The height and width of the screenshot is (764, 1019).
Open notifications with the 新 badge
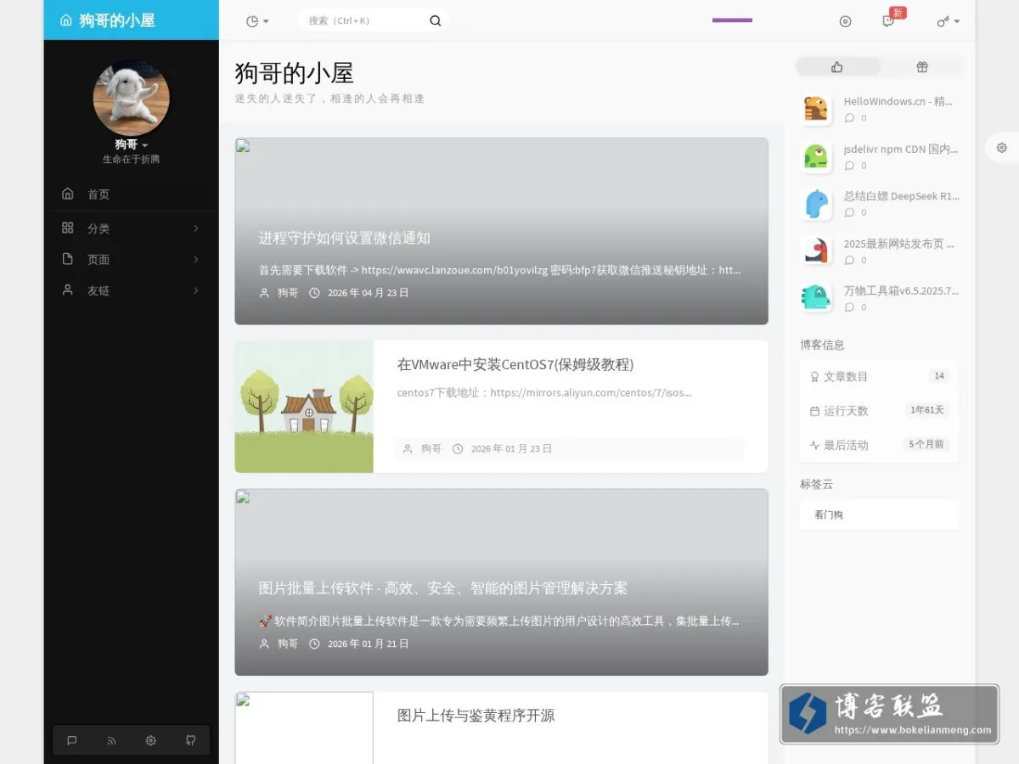(889, 20)
